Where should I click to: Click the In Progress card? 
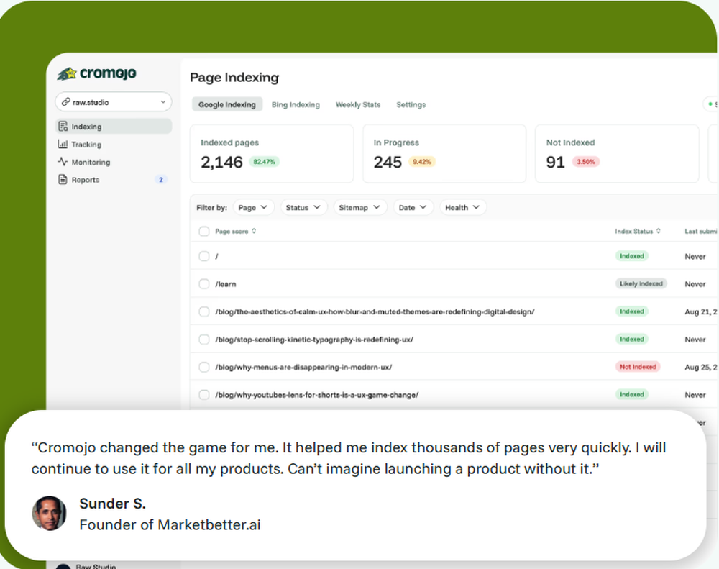pos(444,154)
